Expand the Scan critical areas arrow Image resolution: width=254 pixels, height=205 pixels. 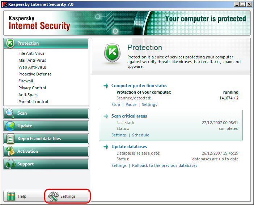[x=106, y=116]
